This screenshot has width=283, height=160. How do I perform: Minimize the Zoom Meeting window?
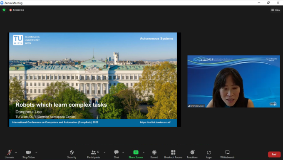pyautogui.click(x=259, y=3)
